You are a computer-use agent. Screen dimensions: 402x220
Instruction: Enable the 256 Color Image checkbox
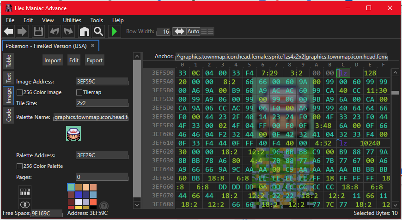click(x=19, y=92)
